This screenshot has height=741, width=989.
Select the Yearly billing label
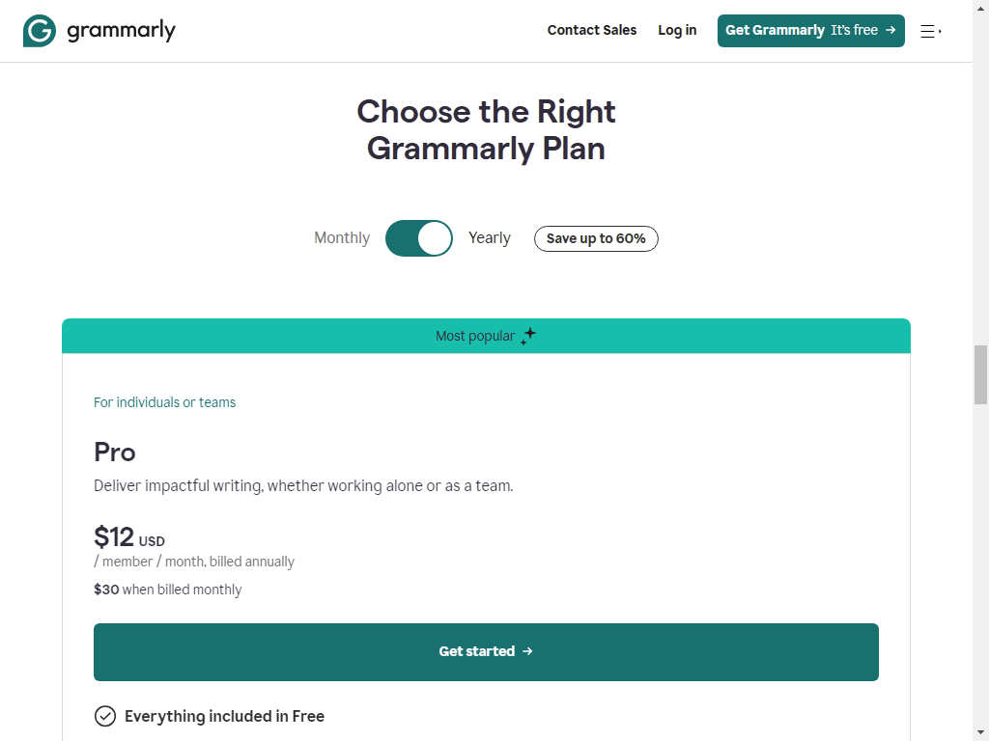(490, 238)
